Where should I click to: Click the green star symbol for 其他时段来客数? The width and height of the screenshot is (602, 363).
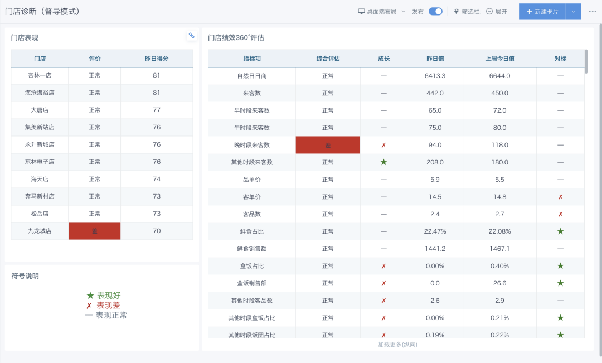point(383,162)
